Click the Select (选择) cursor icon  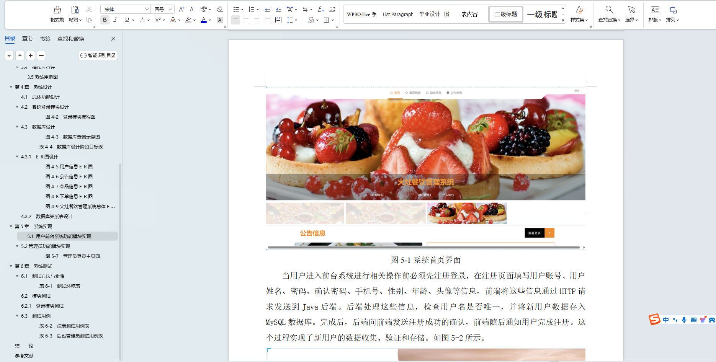tap(631, 10)
